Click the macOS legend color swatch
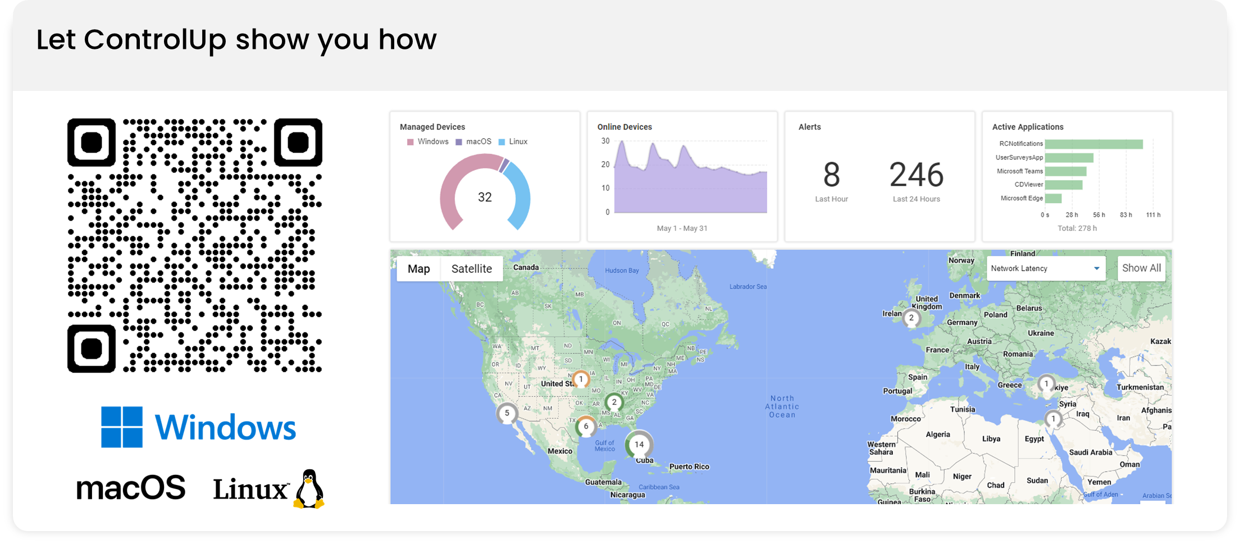Image resolution: width=1240 pixels, height=544 pixels. coord(459,142)
